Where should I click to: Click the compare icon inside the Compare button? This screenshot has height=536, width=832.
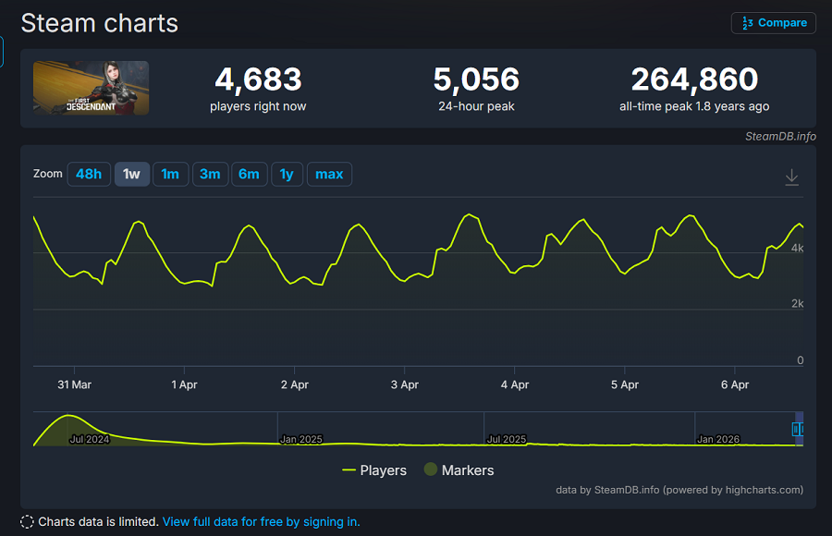749,22
